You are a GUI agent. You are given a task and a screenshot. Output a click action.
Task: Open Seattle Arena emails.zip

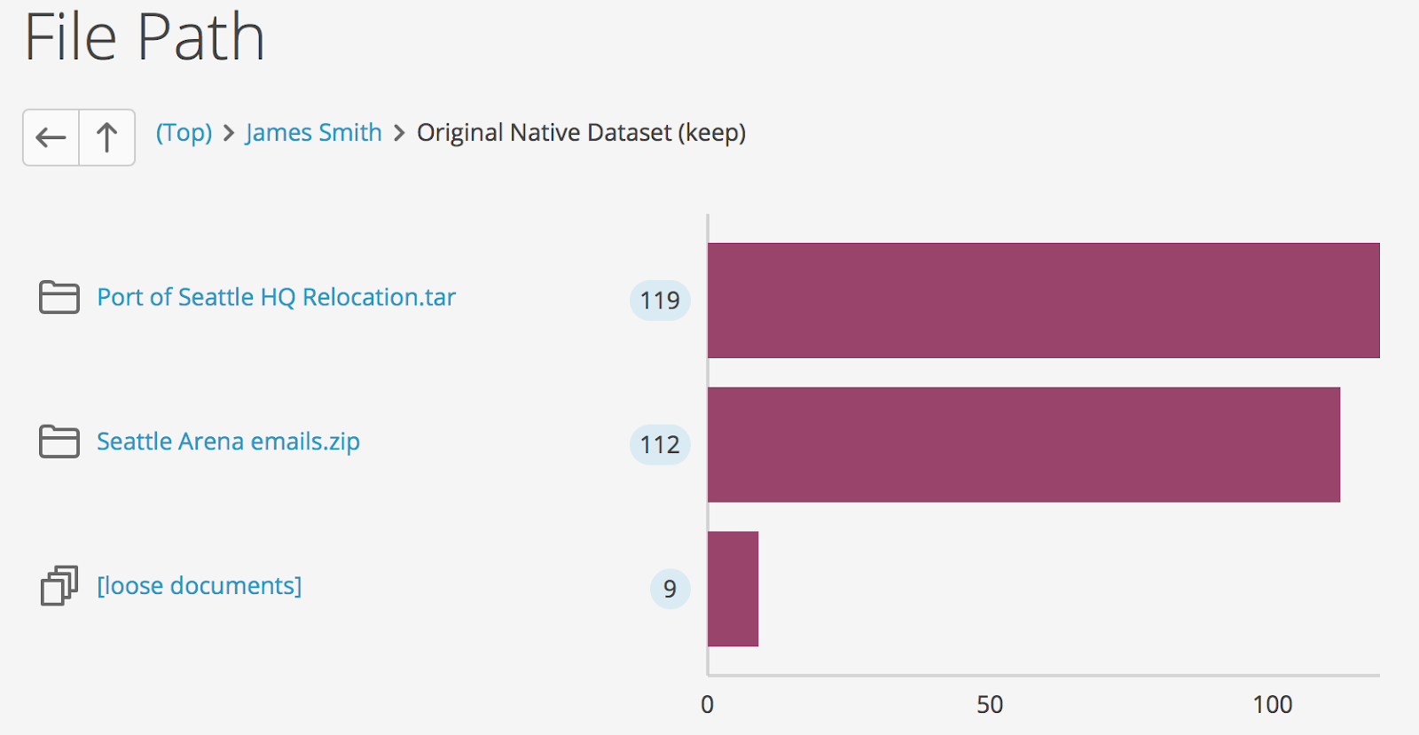(227, 441)
